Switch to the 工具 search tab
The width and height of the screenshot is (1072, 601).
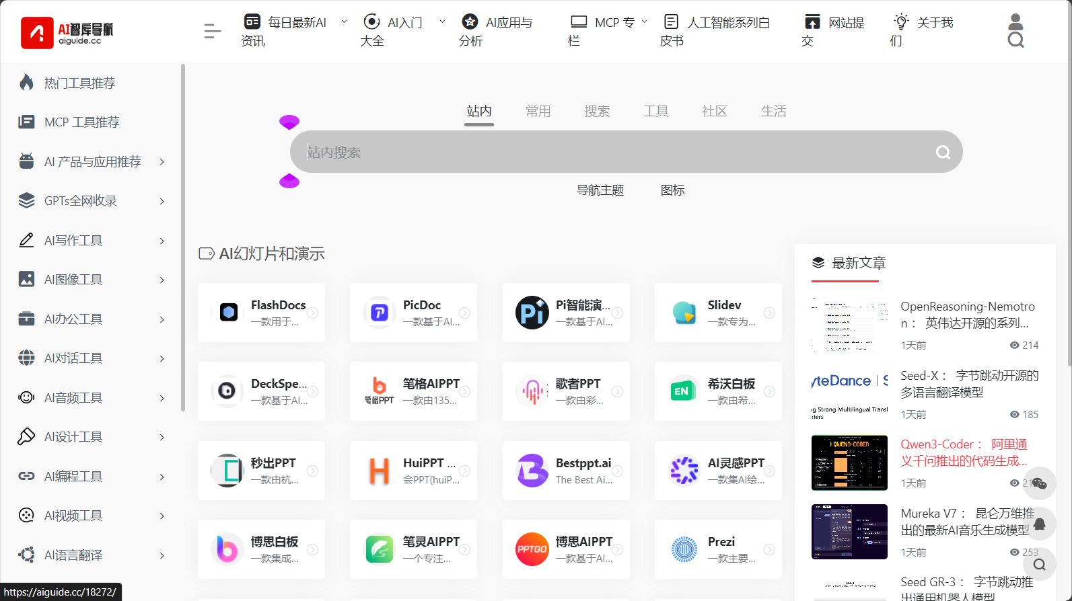(656, 112)
